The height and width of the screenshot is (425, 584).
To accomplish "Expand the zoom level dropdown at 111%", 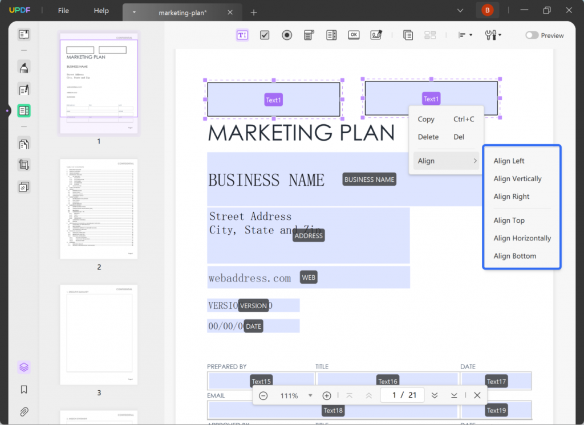I will click(x=310, y=395).
